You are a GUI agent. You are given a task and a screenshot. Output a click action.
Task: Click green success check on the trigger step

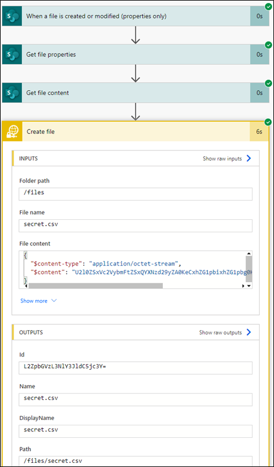coord(268,7)
